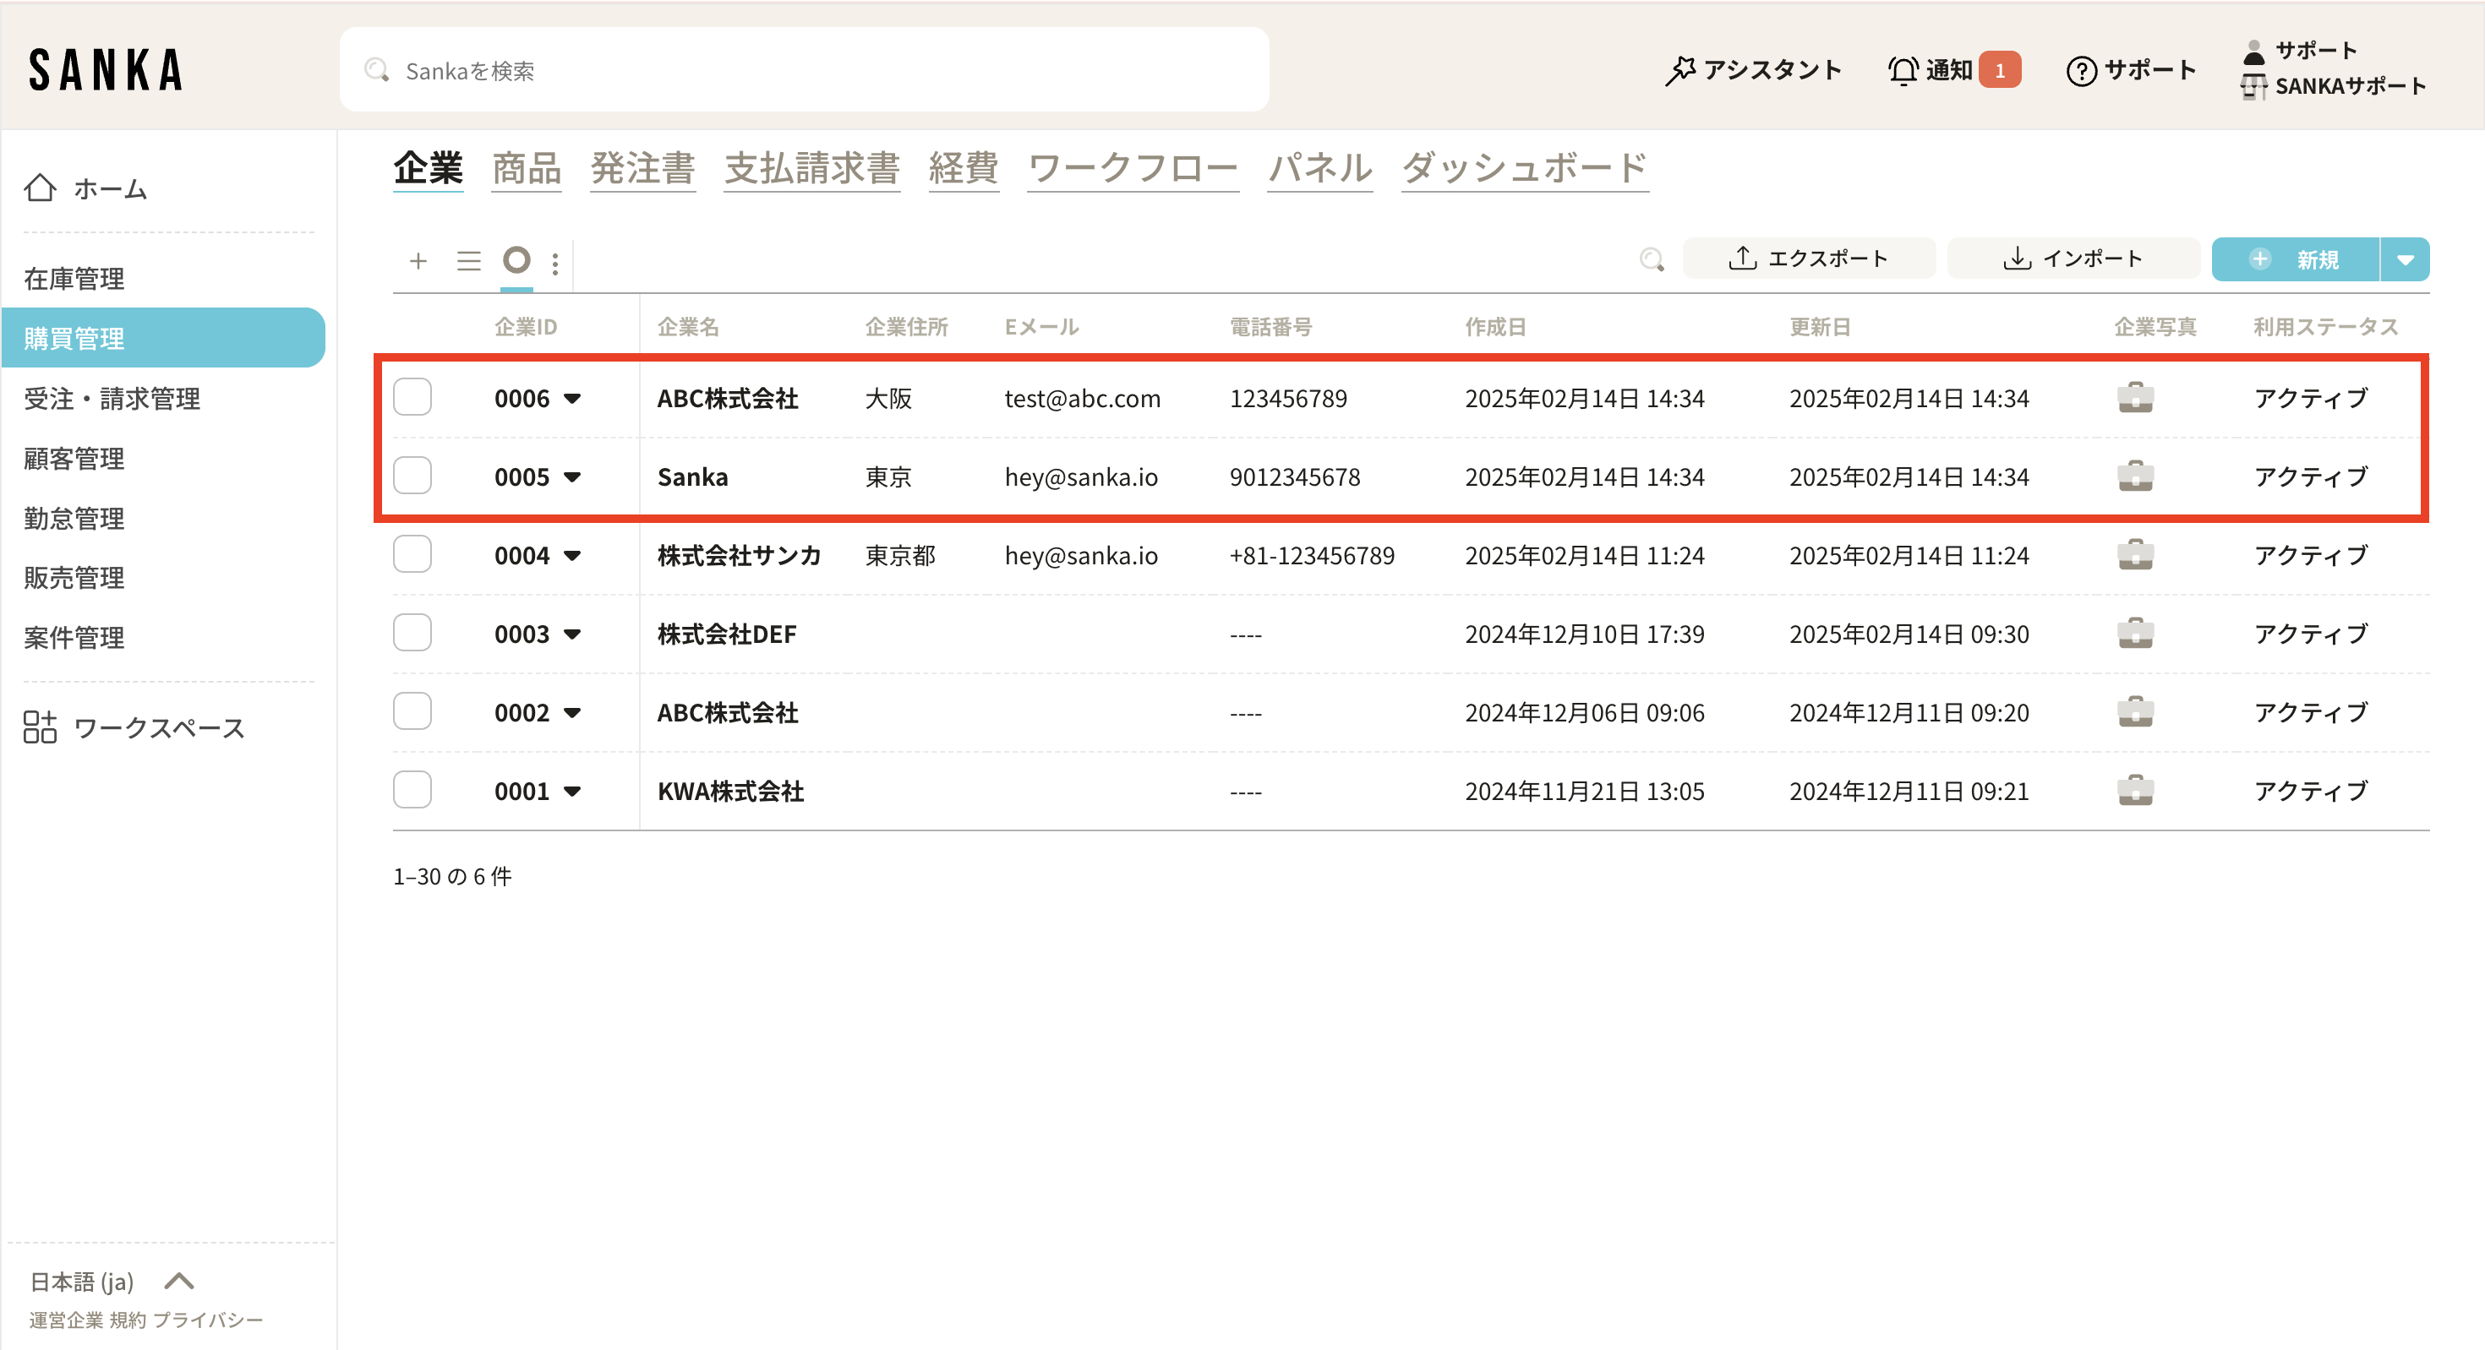Focus the Sankaを検索 search field
2485x1350 pixels.
[804, 70]
